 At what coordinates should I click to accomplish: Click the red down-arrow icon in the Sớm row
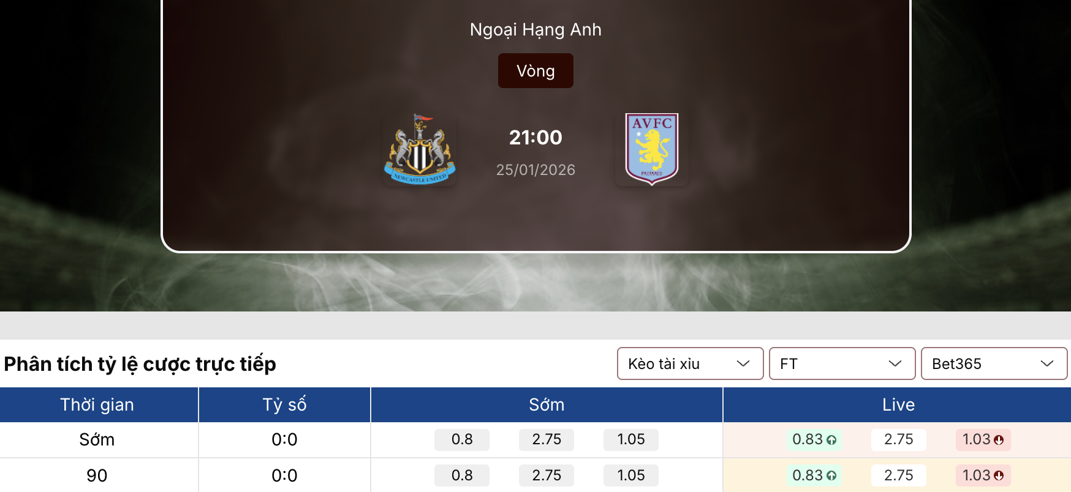[x=999, y=440]
